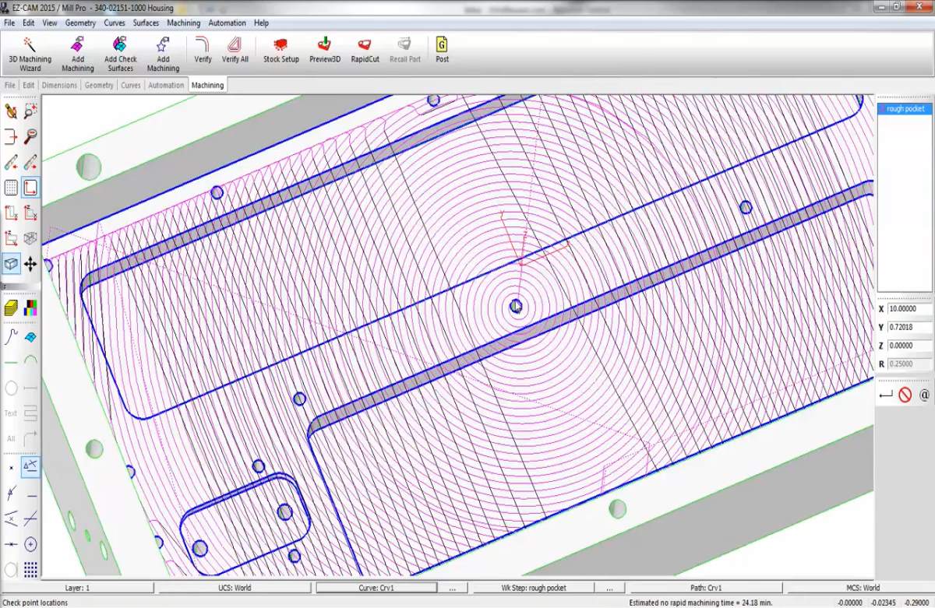The width and height of the screenshot is (935, 608).
Task: Select the 'rough pocket' work step
Action: tap(905, 109)
